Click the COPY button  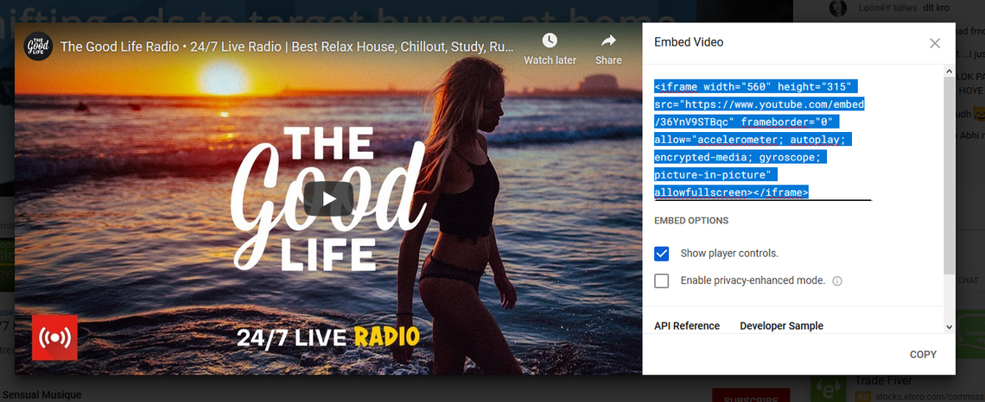coord(923,355)
